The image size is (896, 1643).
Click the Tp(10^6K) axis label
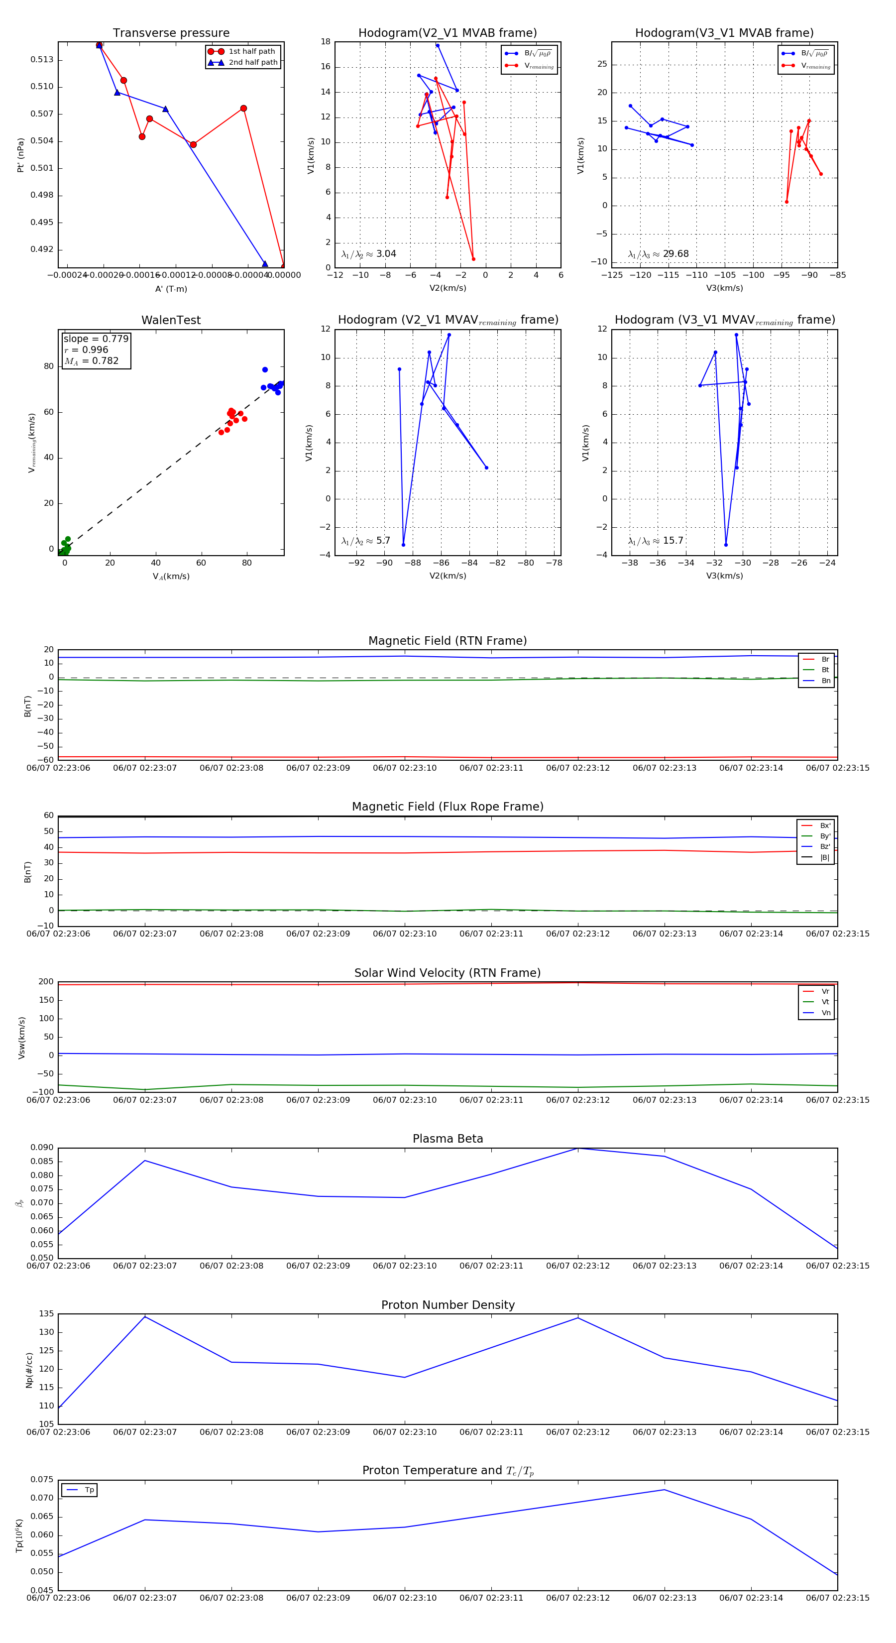(x=20, y=1536)
